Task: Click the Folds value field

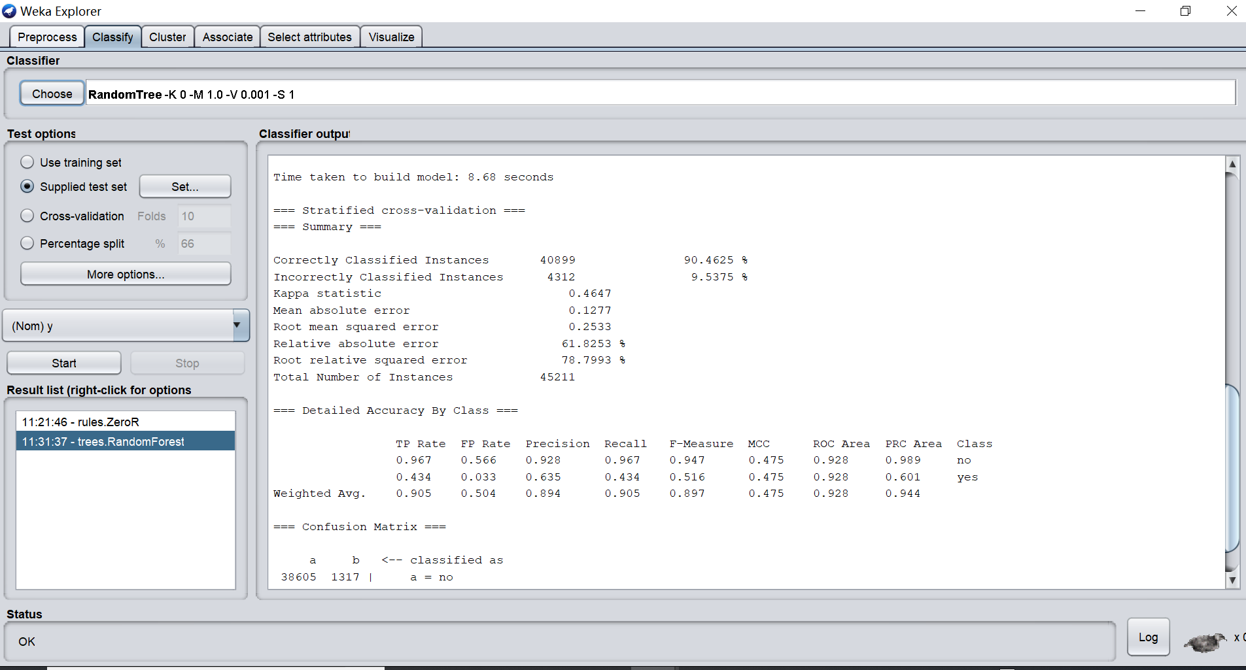Action: [x=204, y=216]
